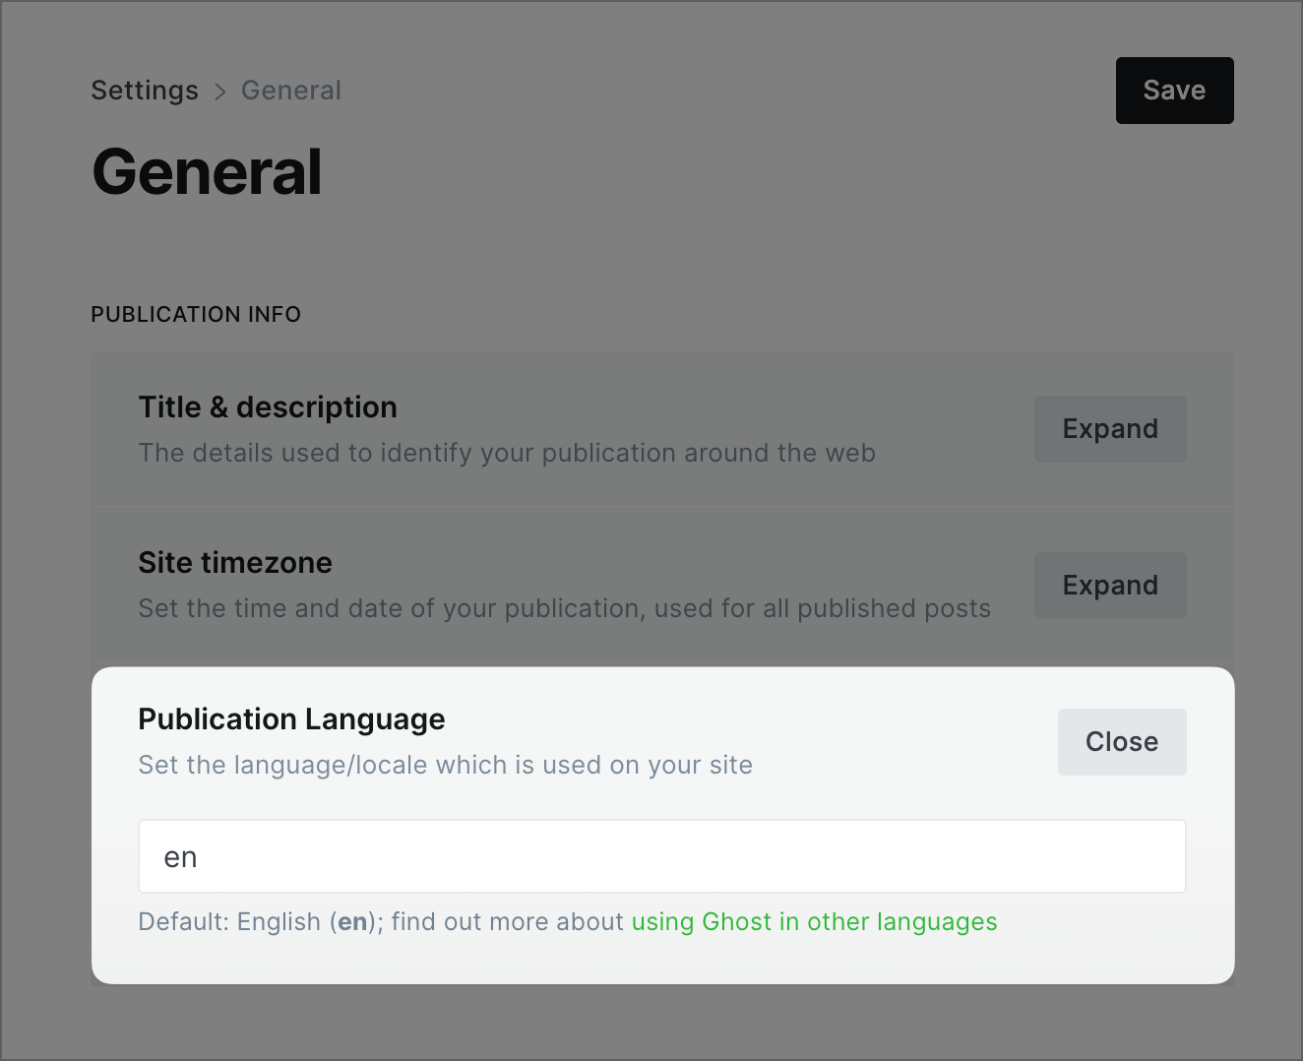Viewport: 1303px width, 1061px height.
Task: Click the General breadcrumb item
Action: pyautogui.click(x=291, y=91)
